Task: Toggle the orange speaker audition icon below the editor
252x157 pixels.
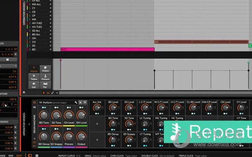Action: pyautogui.click(x=44, y=93)
